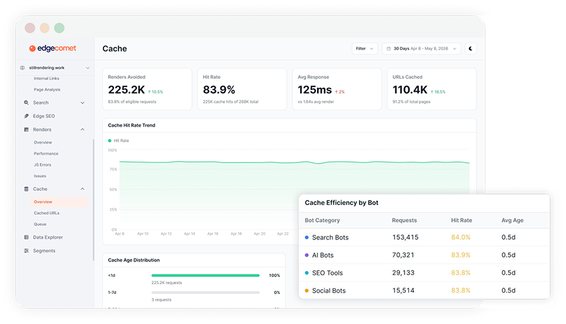The width and height of the screenshot is (566, 324).
Task: Click the SEO Tools row label
Action: click(x=328, y=273)
